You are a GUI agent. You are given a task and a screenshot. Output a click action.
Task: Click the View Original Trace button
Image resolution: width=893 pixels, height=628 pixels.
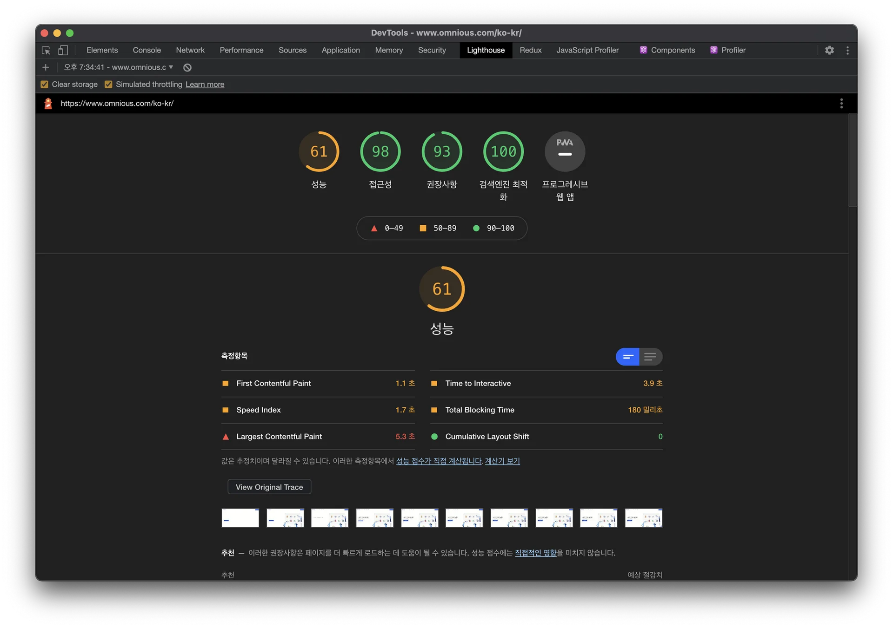coord(269,487)
